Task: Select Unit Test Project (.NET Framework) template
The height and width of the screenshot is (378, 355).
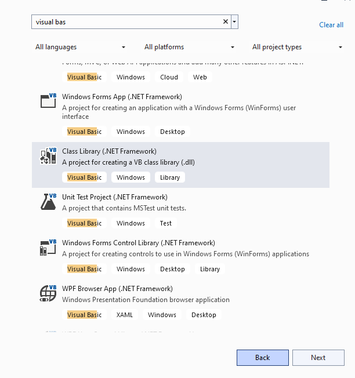Action: click(180, 210)
